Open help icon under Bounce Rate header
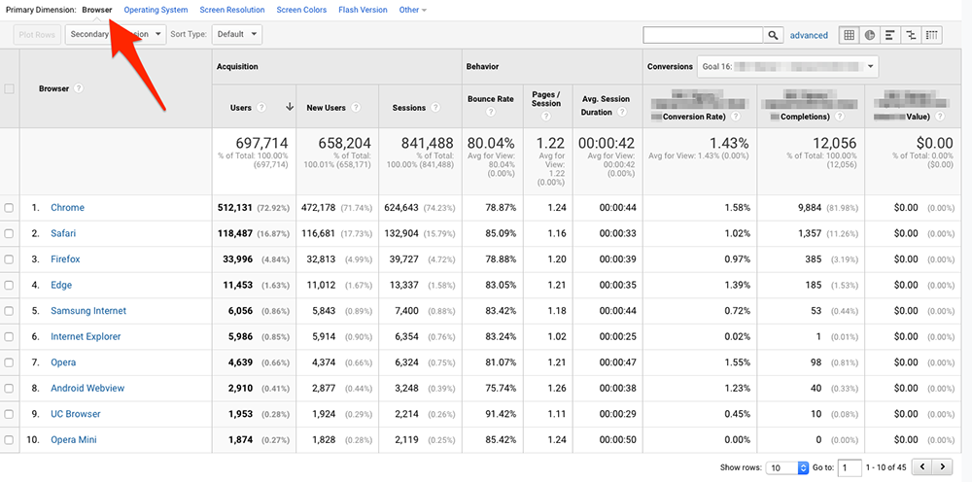The height and width of the screenshot is (482, 972). click(491, 112)
